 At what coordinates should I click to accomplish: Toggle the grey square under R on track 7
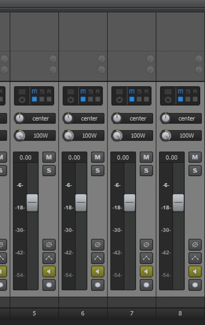[x=147, y=99]
